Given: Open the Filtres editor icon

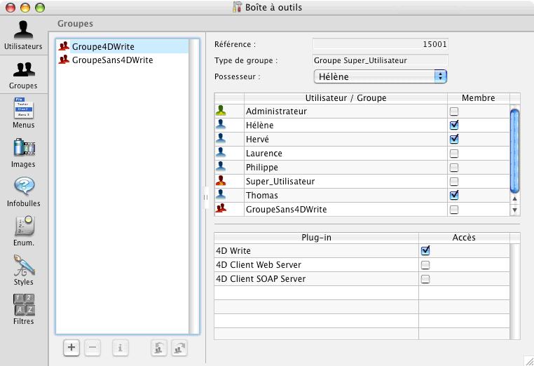Looking at the screenshot, I should (x=24, y=306).
